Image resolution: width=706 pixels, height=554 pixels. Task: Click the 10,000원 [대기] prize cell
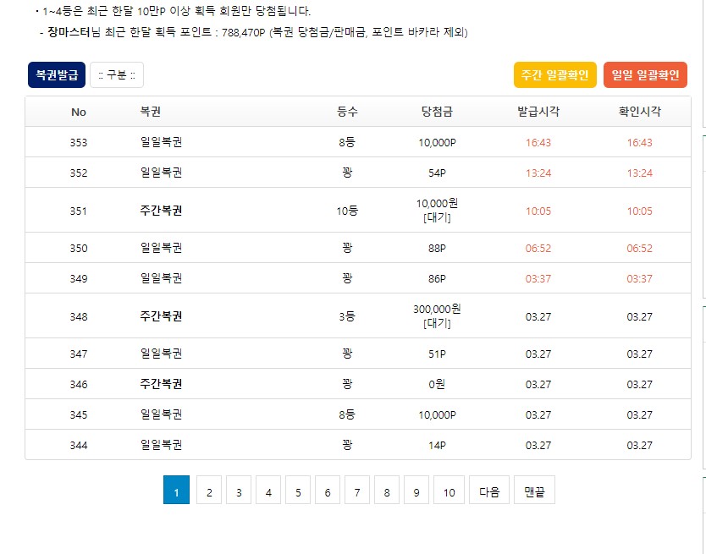click(437, 211)
